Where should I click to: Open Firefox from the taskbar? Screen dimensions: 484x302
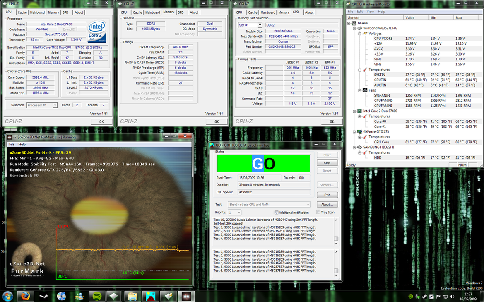[26, 296]
